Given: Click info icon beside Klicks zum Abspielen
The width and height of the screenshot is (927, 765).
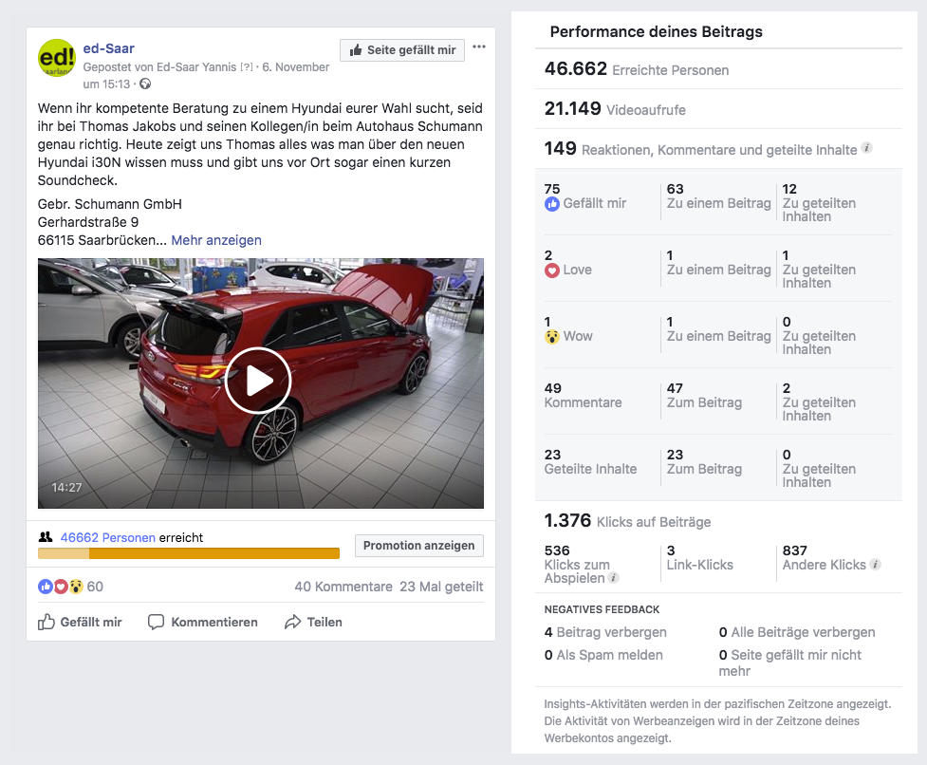Looking at the screenshot, I should (x=614, y=578).
